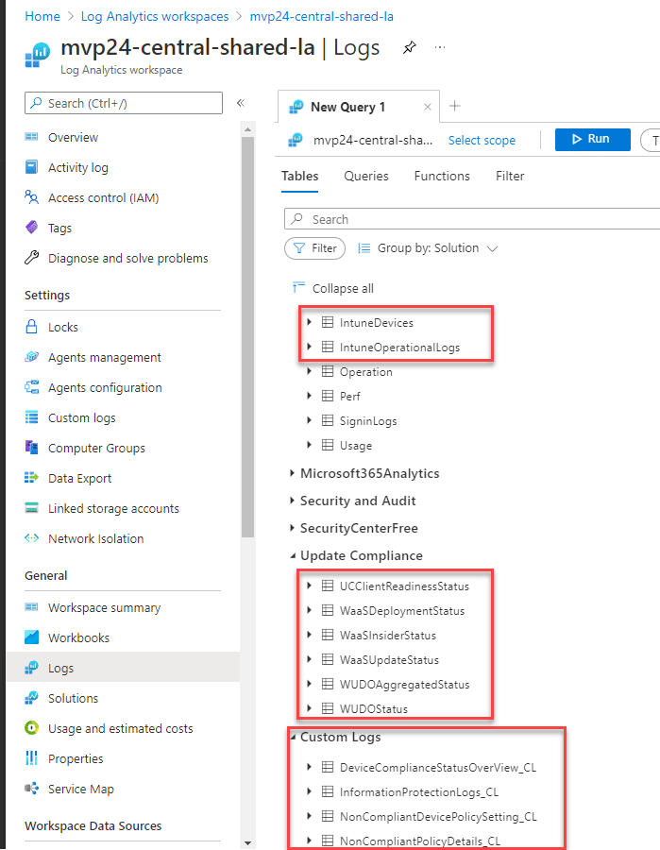Image resolution: width=660 pixels, height=850 pixels.
Task: Expand the Microsoft365Analytics group
Action: point(292,473)
